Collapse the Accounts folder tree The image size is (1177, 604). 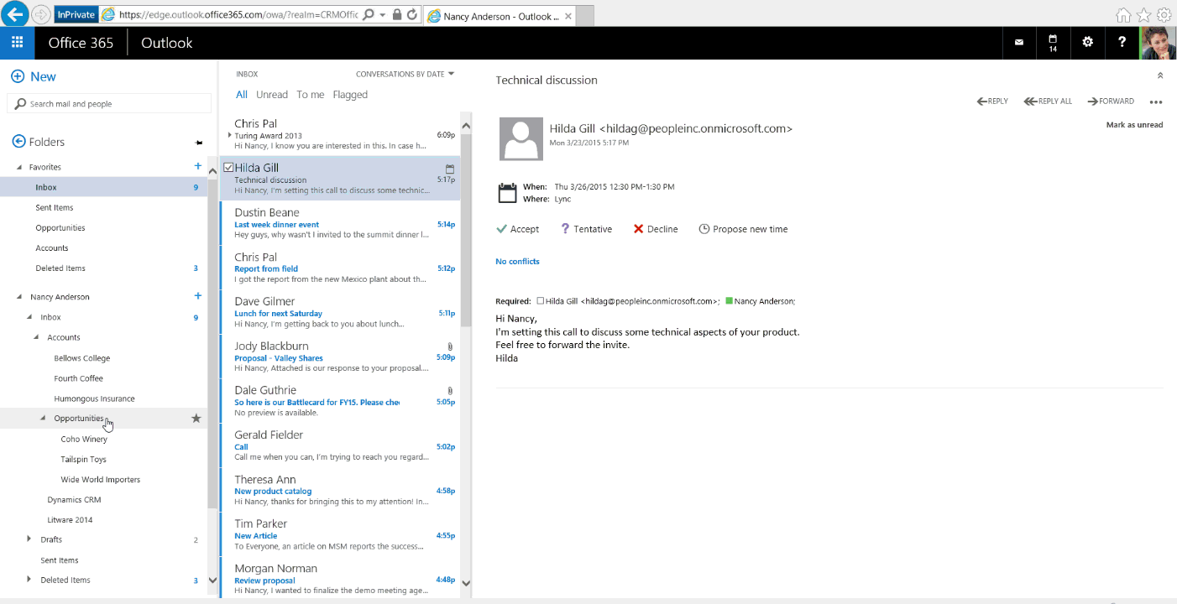point(37,337)
